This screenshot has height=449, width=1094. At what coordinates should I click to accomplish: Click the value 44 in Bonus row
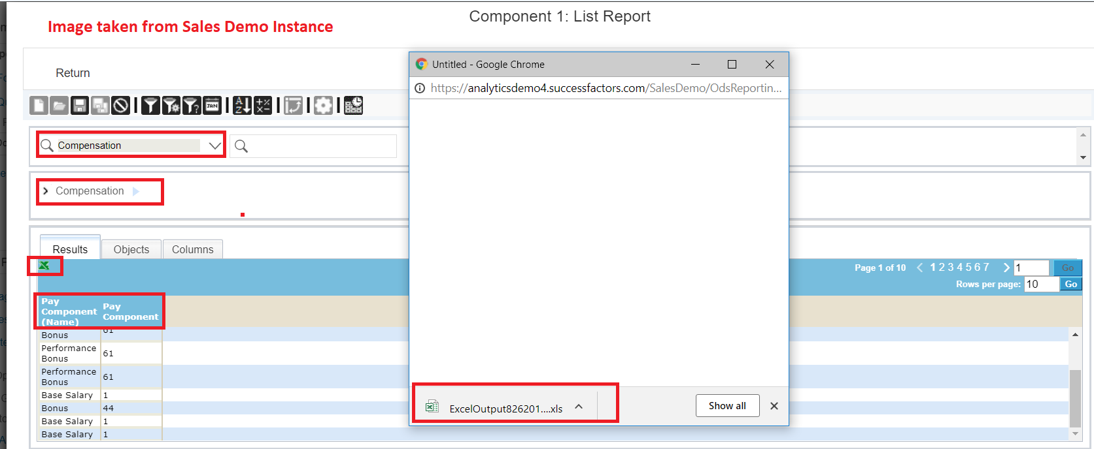click(109, 408)
